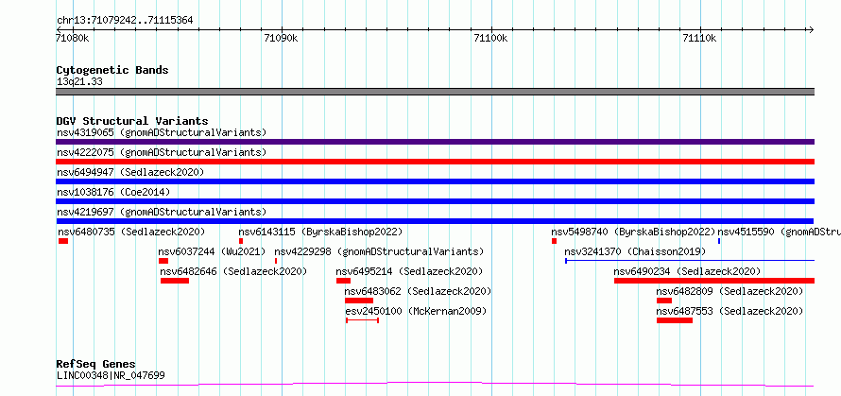Click the blue nsv4219697 variant bar

[x=435, y=221]
